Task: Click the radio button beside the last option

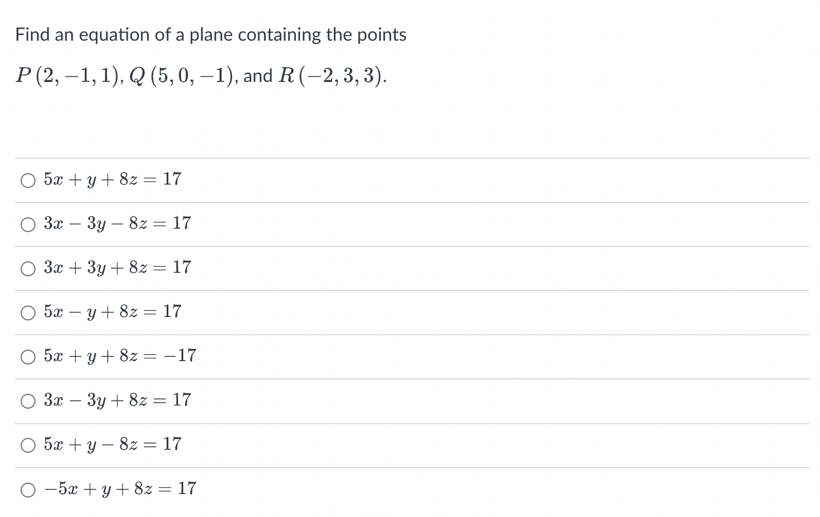Action: click(x=27, y=489)
